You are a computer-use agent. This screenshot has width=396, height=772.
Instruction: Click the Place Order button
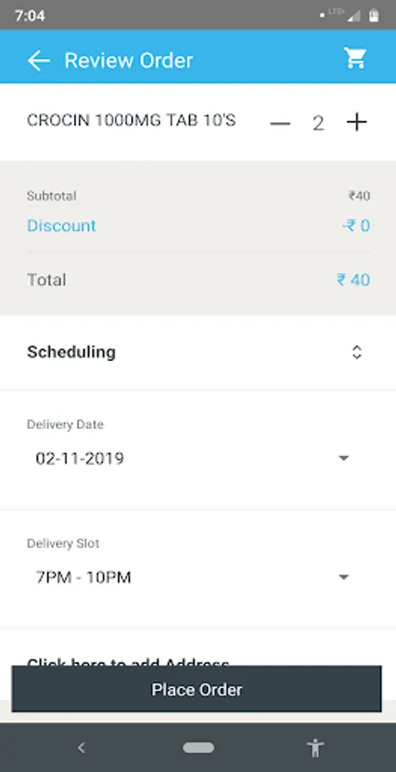click(197, 690)
